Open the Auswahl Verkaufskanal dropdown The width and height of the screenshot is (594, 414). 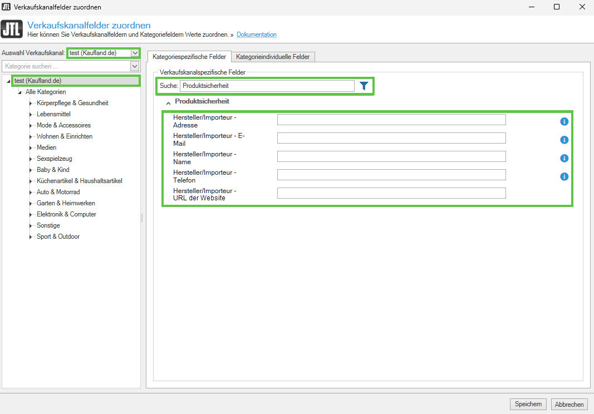135,53
